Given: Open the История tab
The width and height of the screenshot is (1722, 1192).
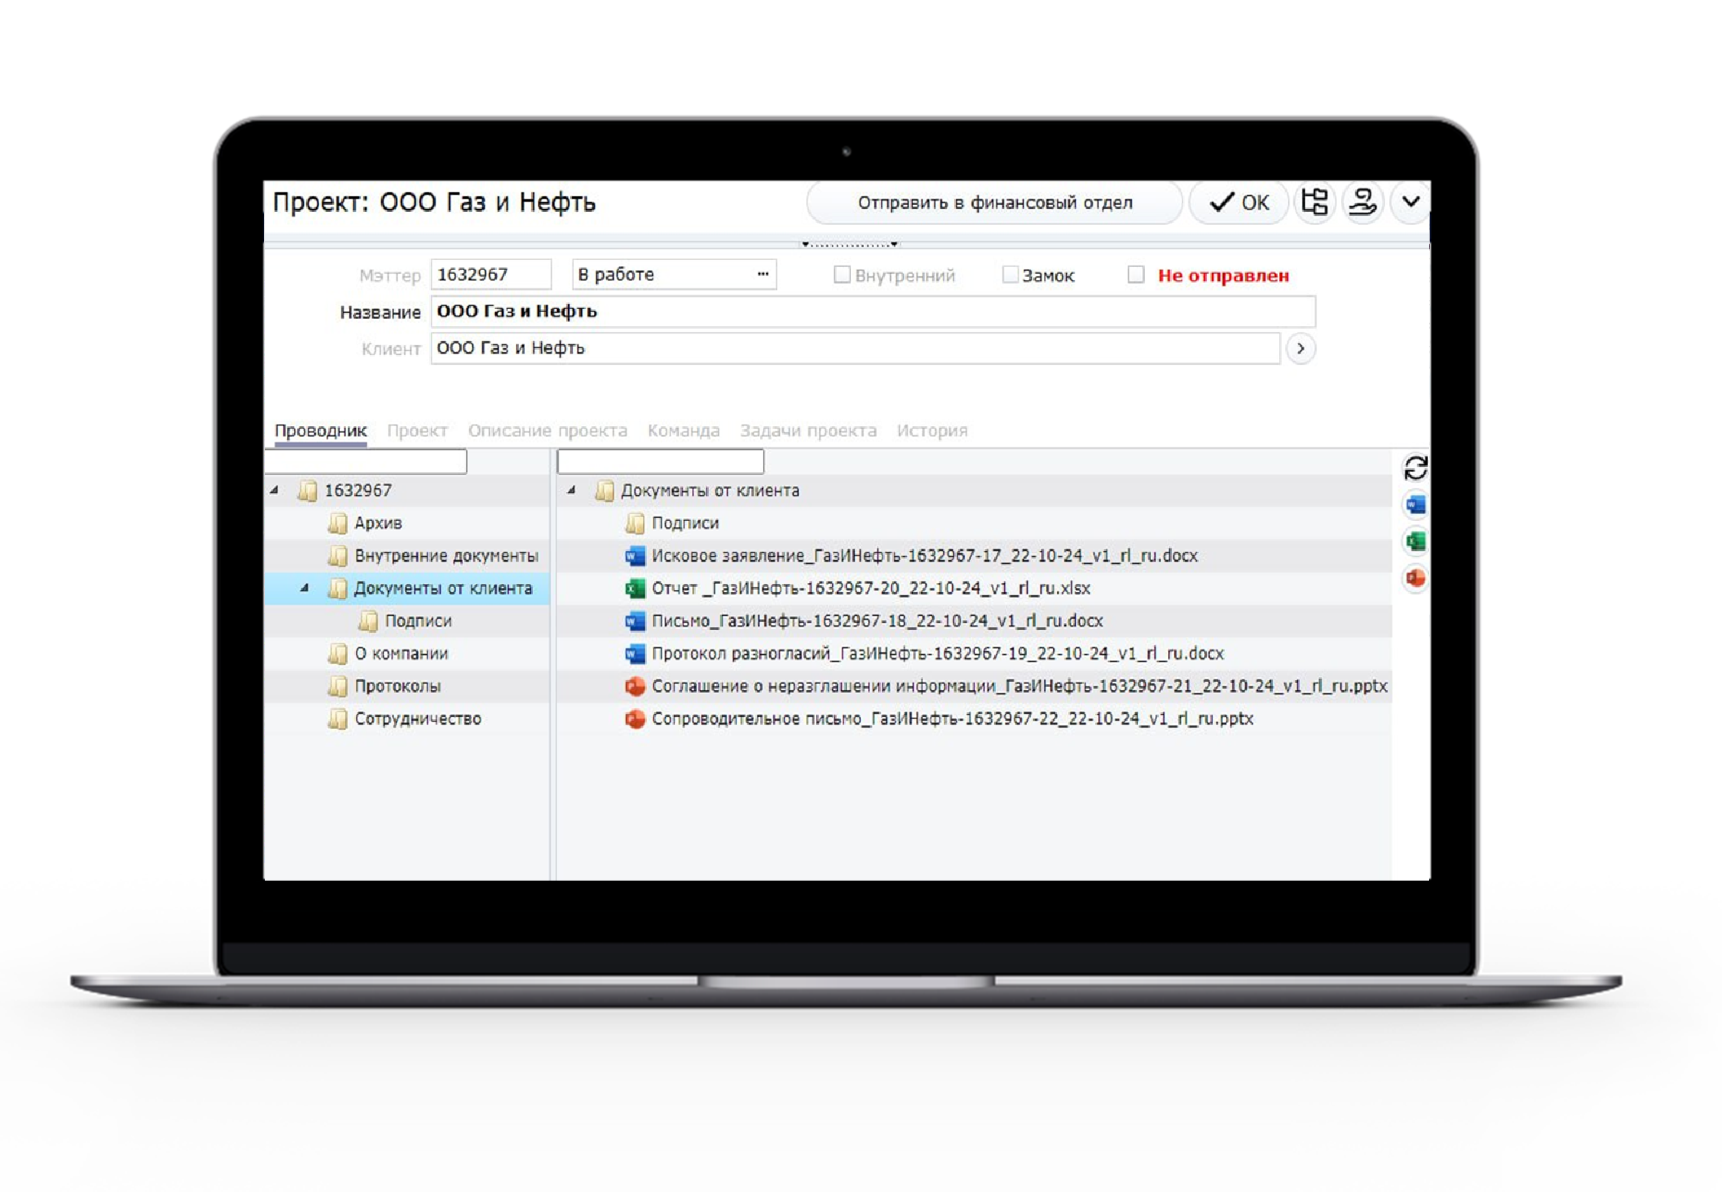Looking at the screenshot, I should point(932,431).
